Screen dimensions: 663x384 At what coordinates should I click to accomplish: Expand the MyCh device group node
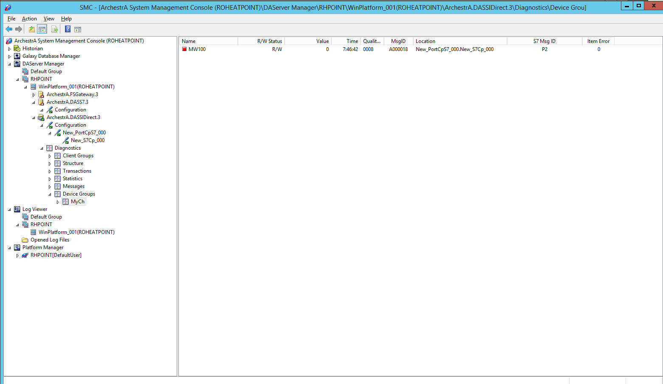58,202
